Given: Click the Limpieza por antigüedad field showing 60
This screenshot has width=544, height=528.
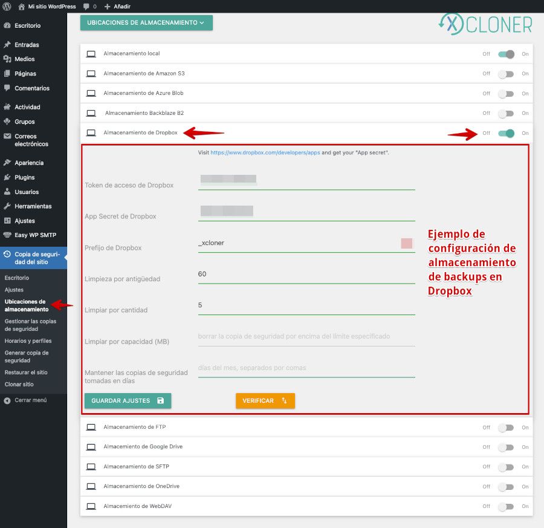Looking at the screenshot, I should click(x=306, y=275).
